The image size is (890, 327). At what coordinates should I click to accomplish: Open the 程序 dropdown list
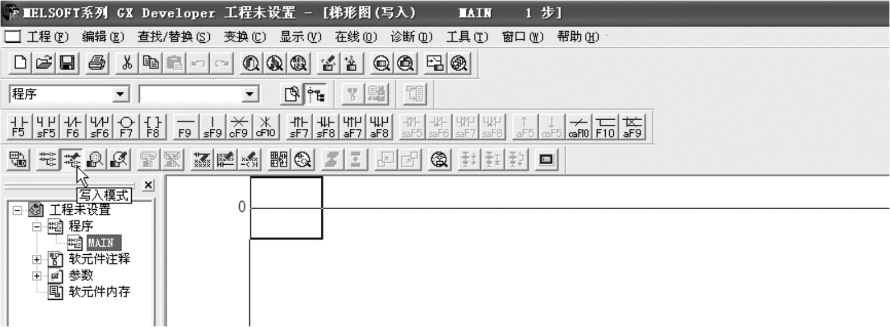pyautogui.click(x=121, y=93)
